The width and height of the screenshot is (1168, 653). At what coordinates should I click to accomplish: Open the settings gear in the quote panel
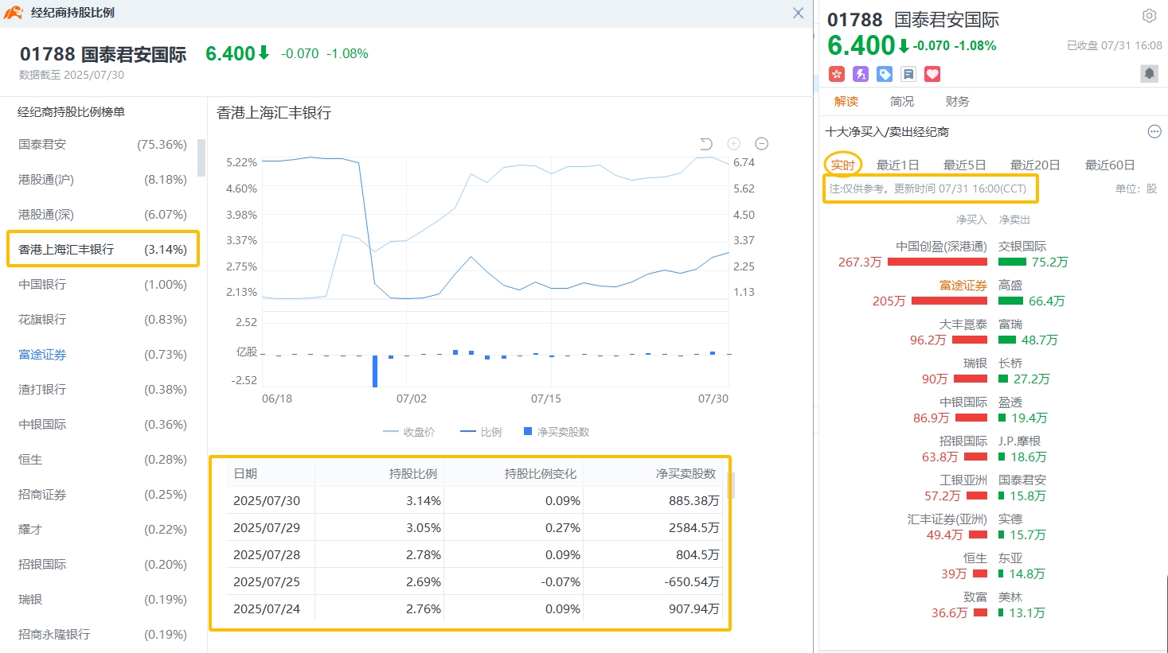(x=1149, y=16)
